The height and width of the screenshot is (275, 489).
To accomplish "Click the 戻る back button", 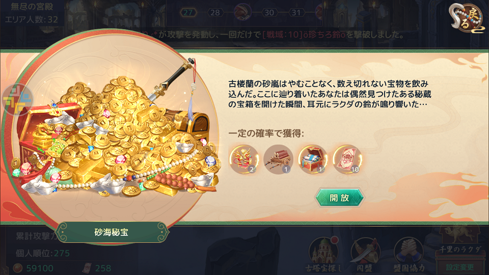I will (467, 18).
